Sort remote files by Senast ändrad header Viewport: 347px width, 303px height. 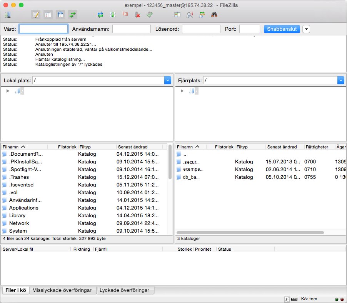pyautogui.click(x=285, y=147)
